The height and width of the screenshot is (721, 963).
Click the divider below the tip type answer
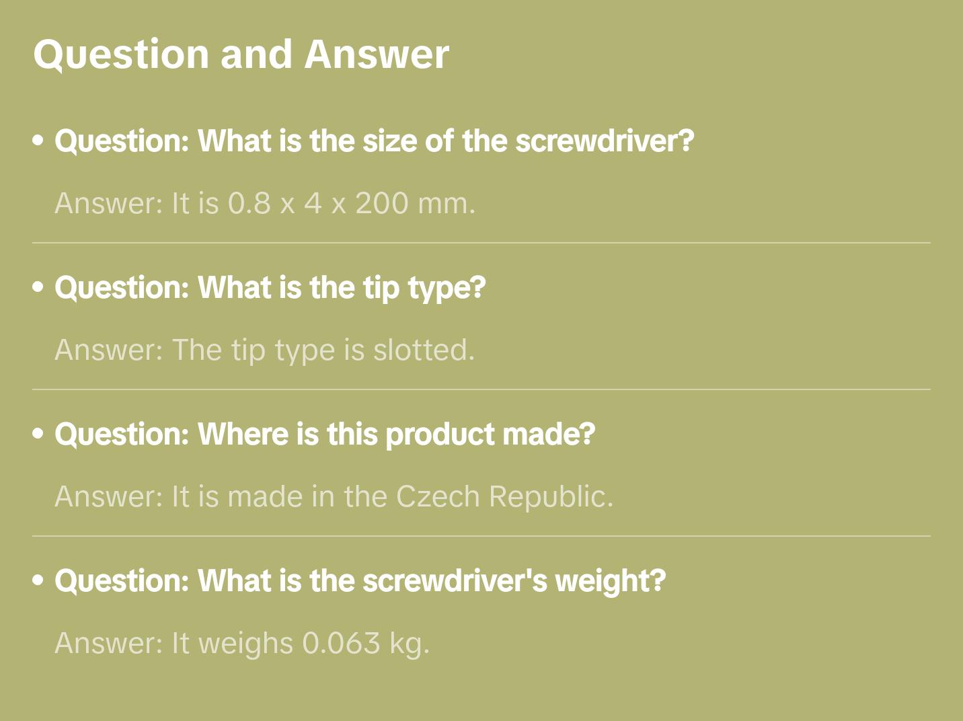(x=481, y=389)
